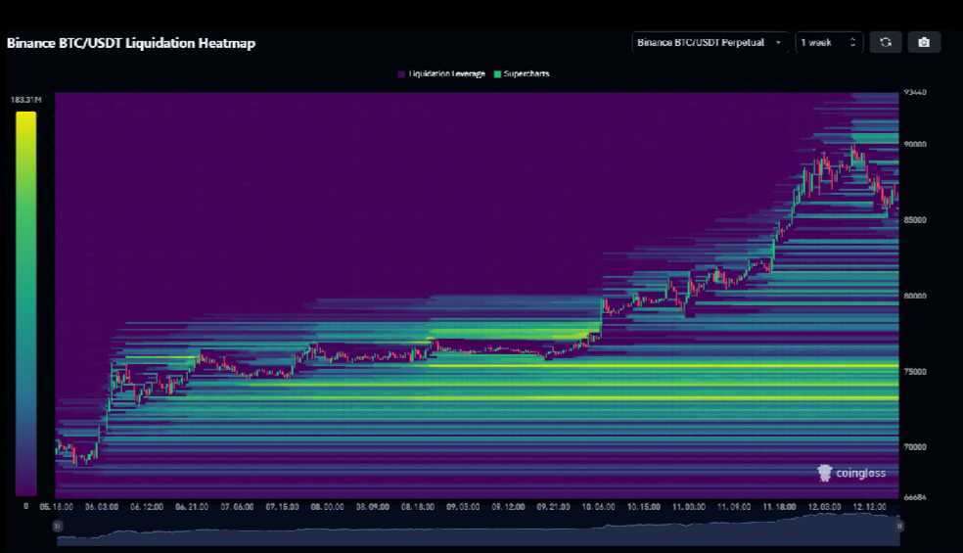This screenshot has height=553, width=963.
Task: Click the 12. 12:00 time axis label
Action: [x=869, y=507]
